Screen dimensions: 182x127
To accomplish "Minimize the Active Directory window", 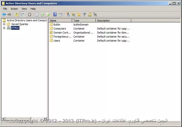I will click(x=170, y=3).
